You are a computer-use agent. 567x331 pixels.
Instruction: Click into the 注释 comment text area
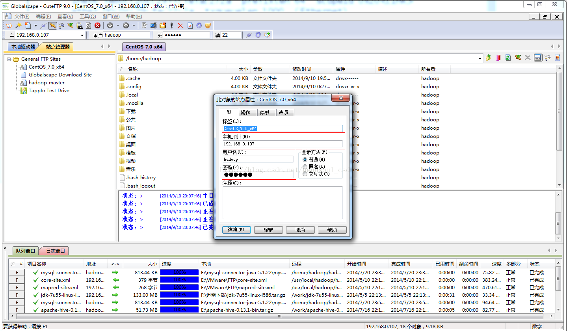[283, 203]
